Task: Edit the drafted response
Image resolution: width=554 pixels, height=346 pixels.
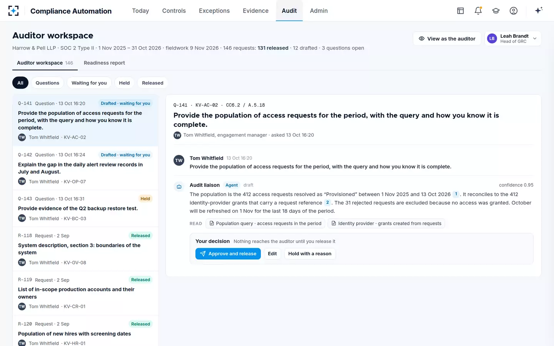Action: pyautogui.click(x=272, y=254)
